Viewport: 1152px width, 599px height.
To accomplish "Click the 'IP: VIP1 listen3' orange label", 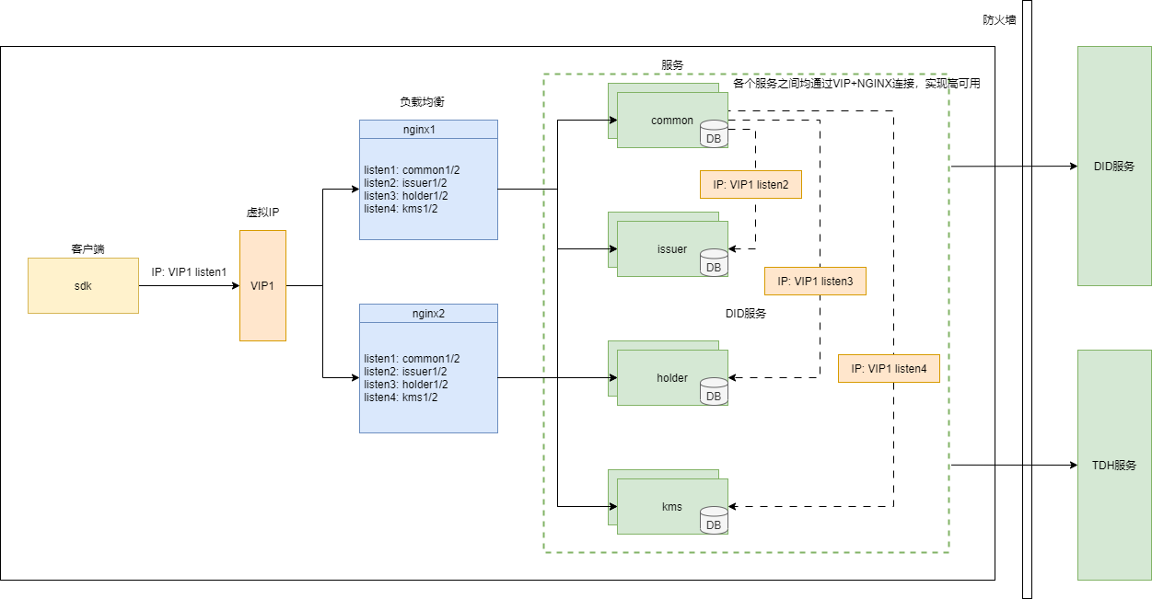I will coord(815,281).
